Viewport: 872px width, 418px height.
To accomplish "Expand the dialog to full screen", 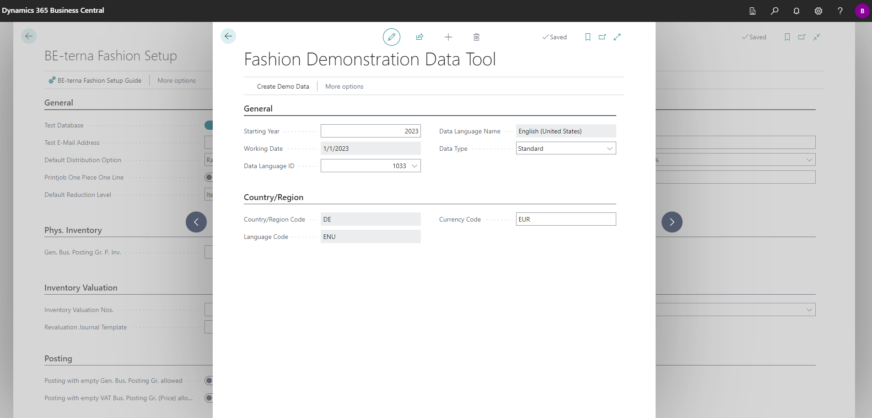I will click(617, 37).
